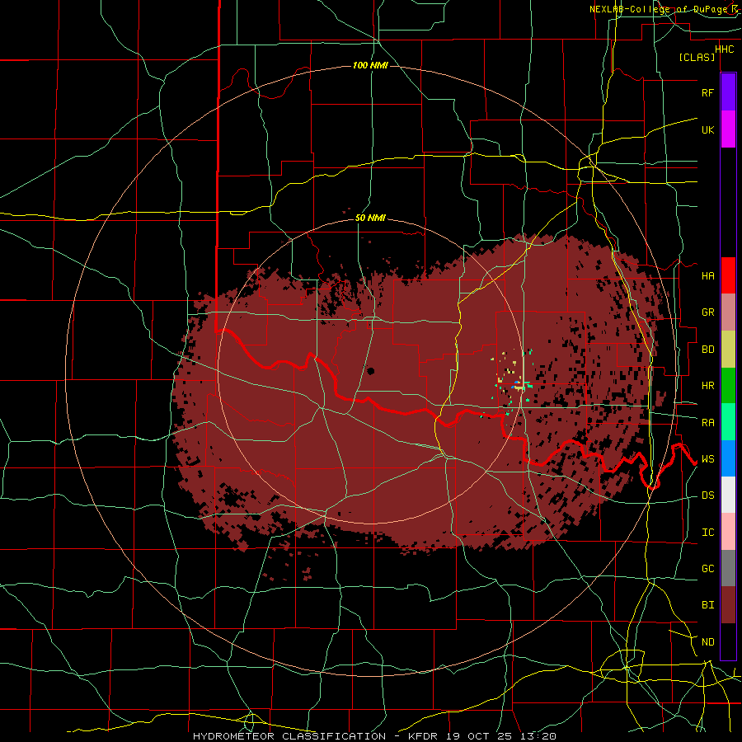Click the 50 NMI range ring label

coord(370,218)
